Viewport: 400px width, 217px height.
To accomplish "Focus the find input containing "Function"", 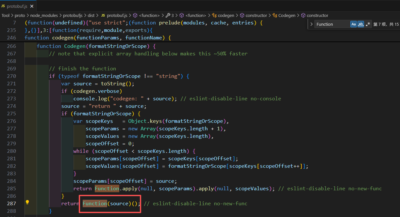I will 332,24.
